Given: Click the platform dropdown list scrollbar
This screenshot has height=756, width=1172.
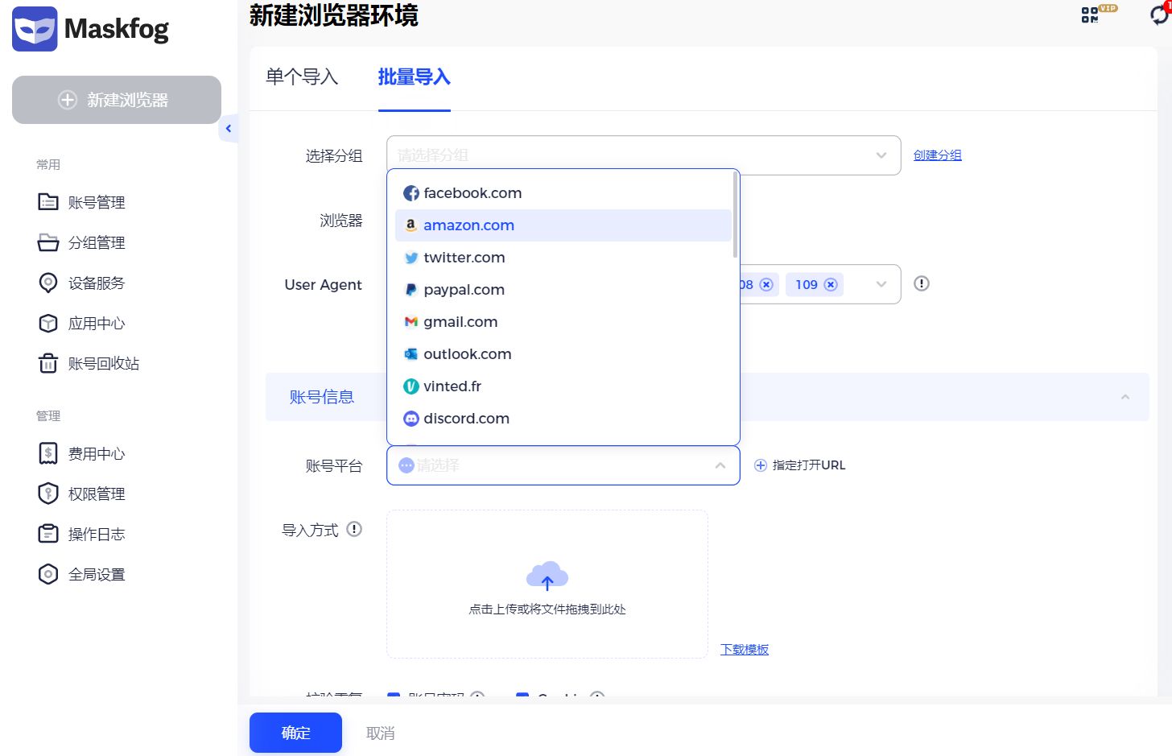Looking at the screenshot, I should [x=735, y=216].
